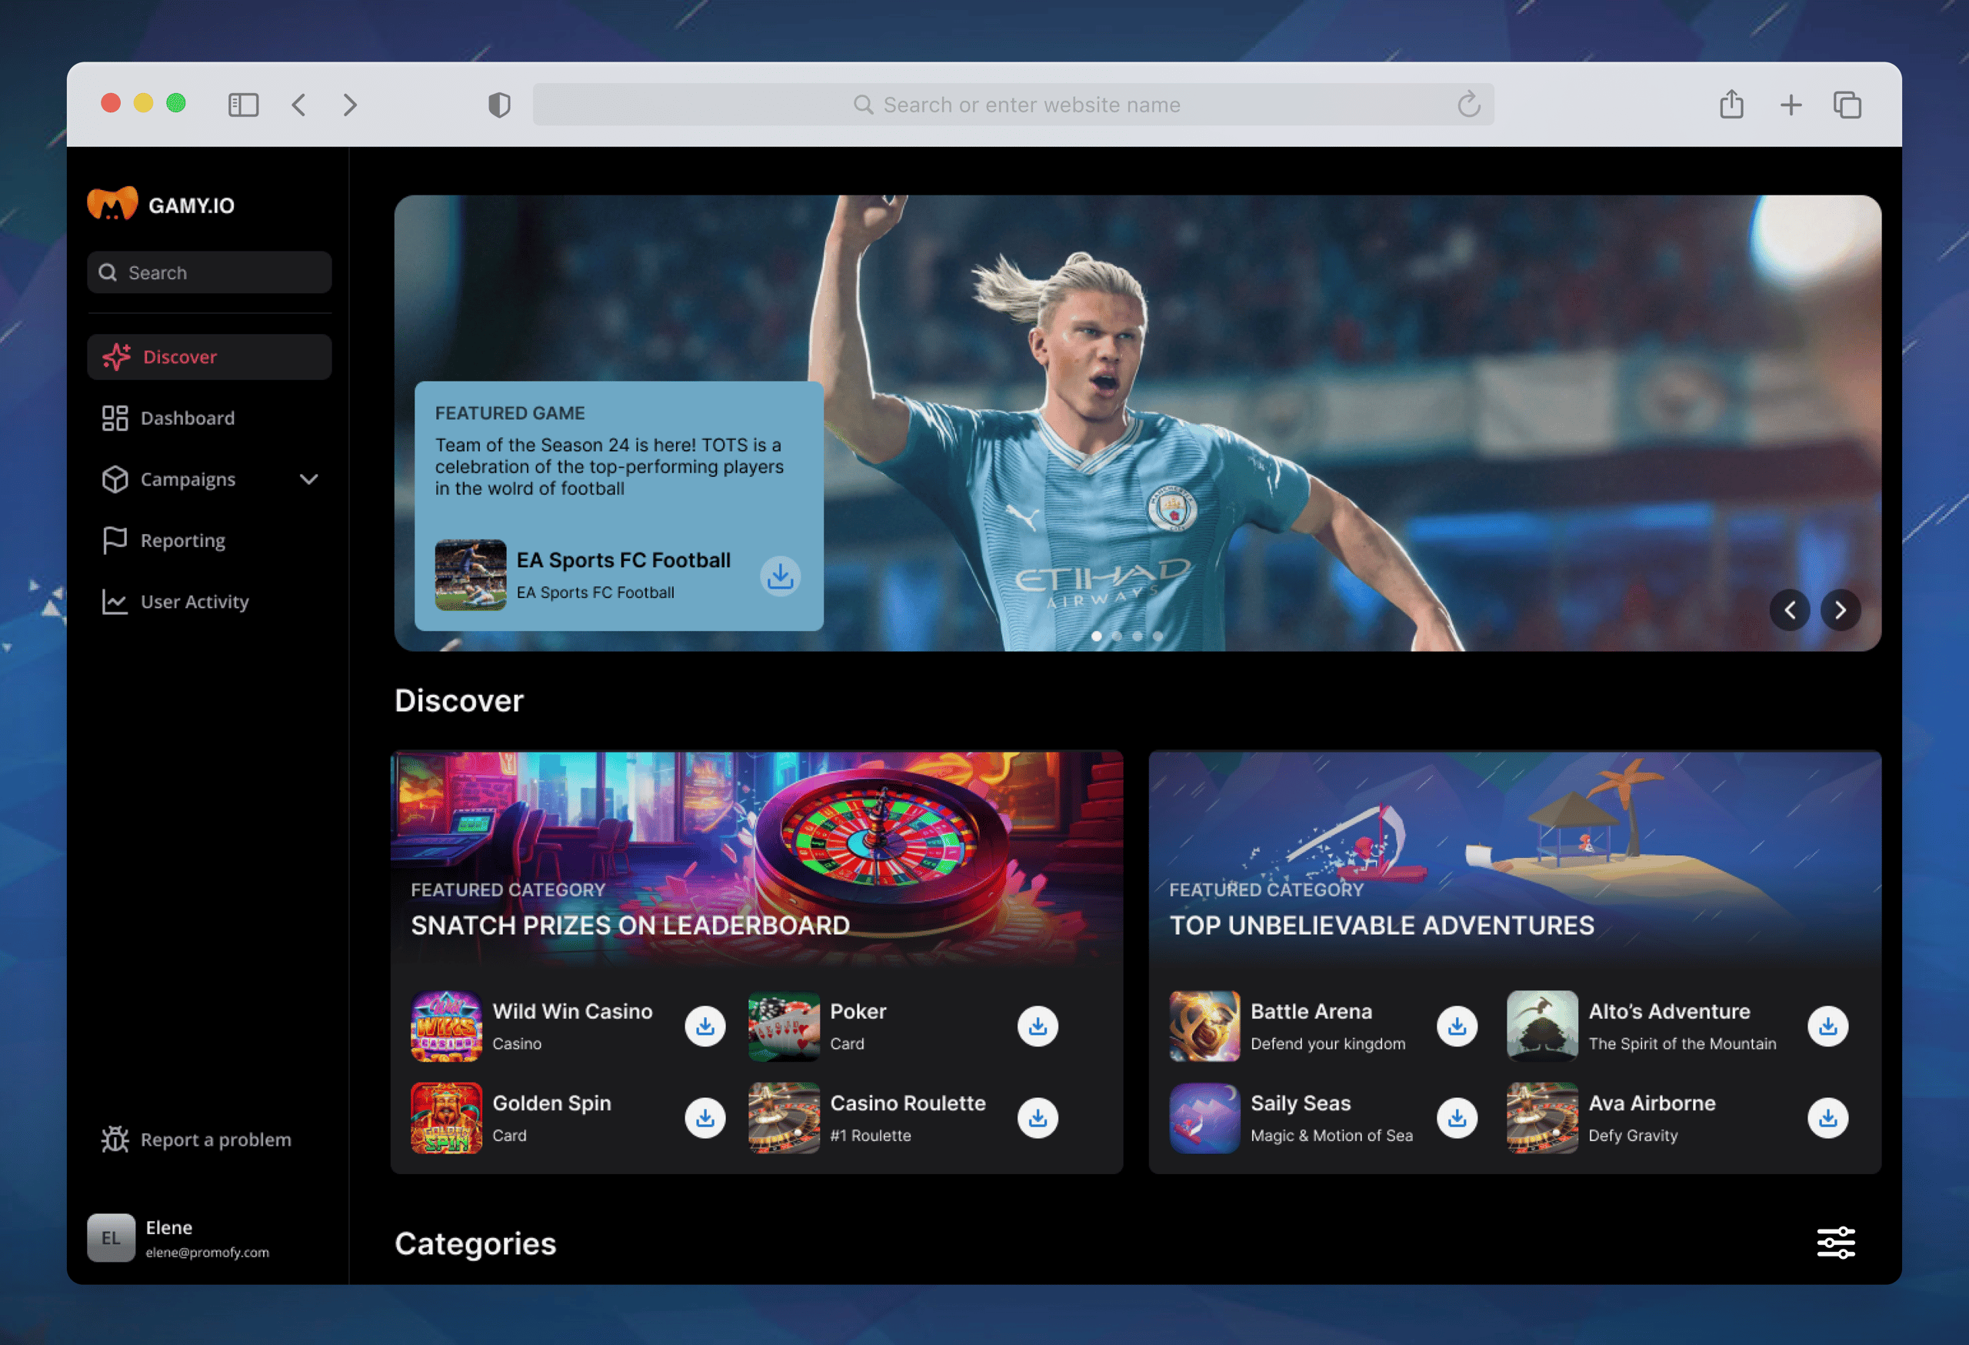Viewport: 1969px width, 1345px height.
Task: Open the Alto's Adventure game icon
Action: click(x=1542, y=1026)
